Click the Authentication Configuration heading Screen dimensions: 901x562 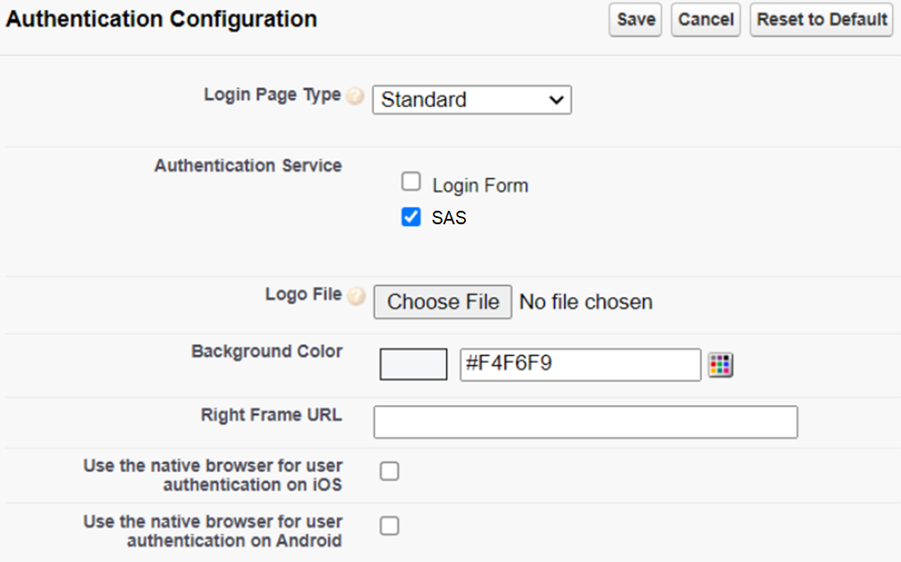click(x=161, y=19)
